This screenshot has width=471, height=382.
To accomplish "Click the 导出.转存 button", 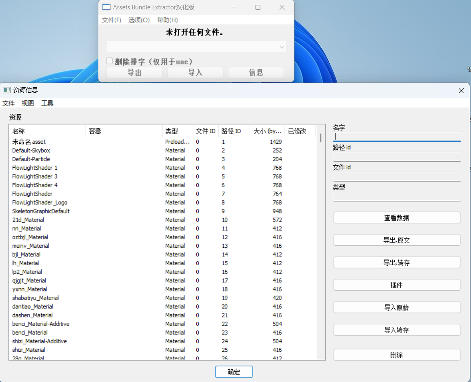I will [396, 262].
